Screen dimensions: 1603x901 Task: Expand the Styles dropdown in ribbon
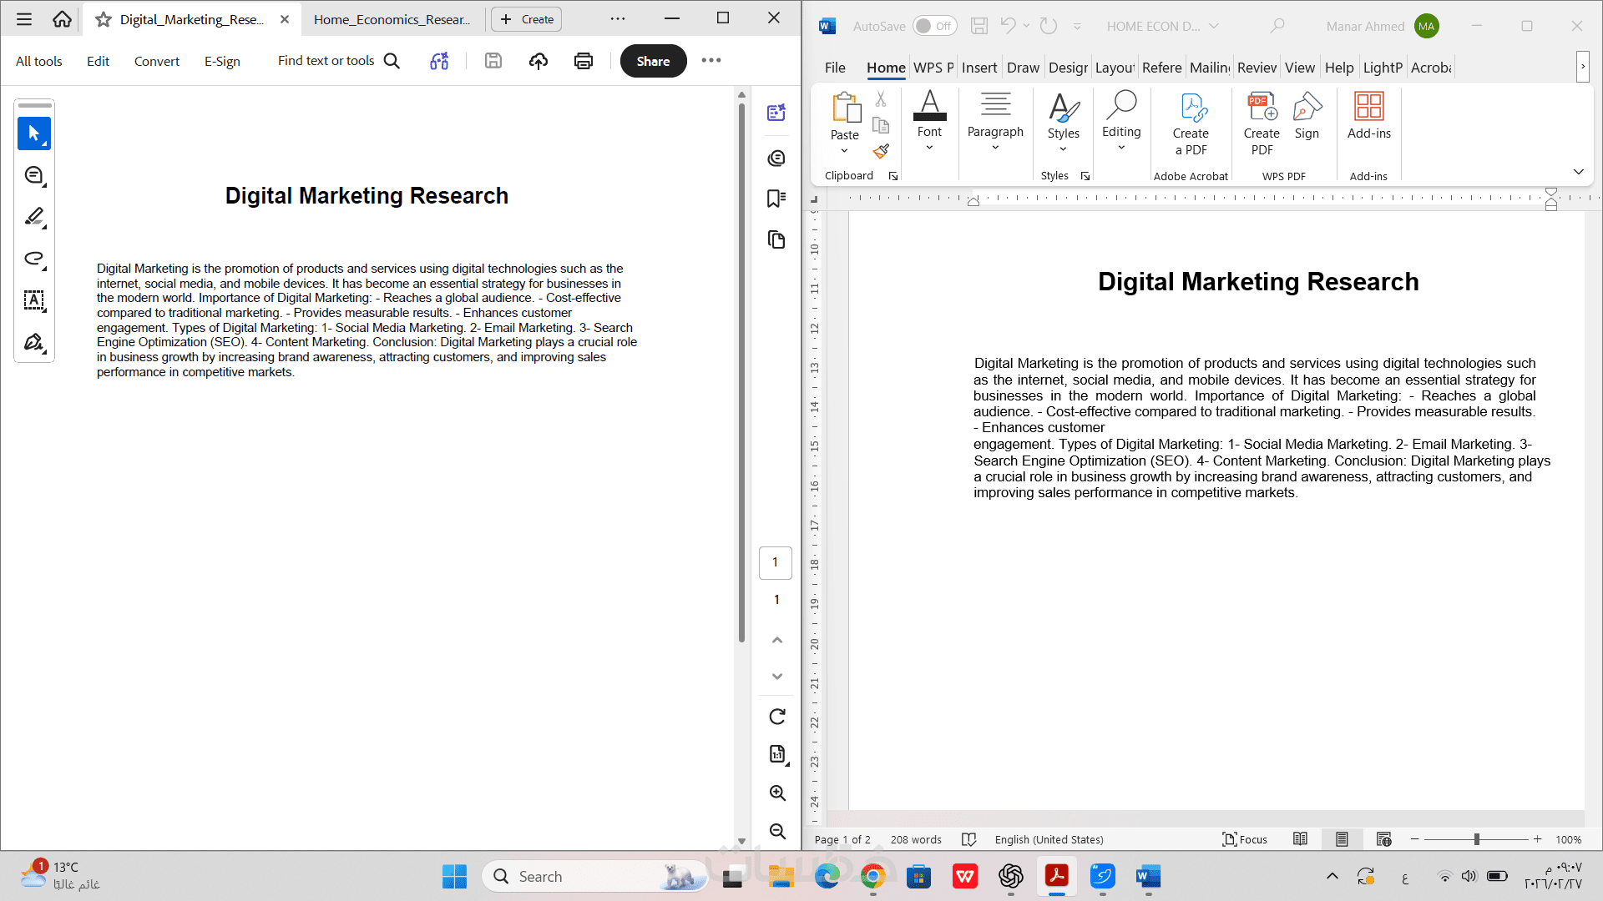(1063, 149)
